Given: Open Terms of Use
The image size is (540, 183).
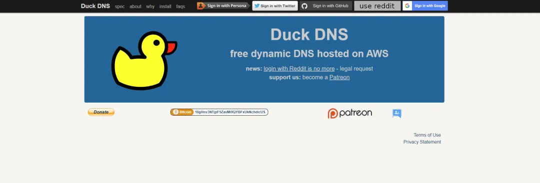Looking at the screenshot, I should click(x=427, y=135).
